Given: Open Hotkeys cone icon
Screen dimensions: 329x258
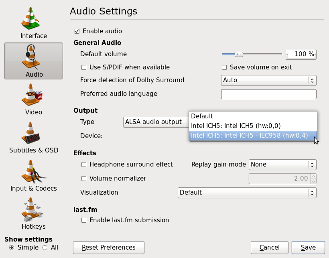Looking at the screenshot, I should (31, 209).
